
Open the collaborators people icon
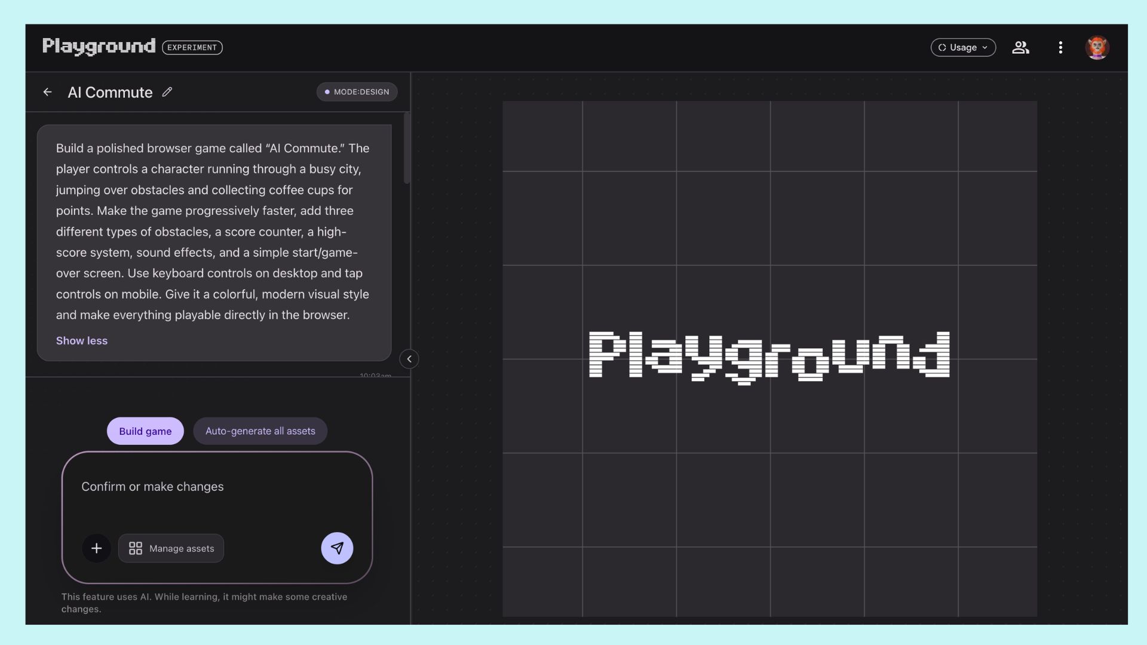(x=1020, y=47)
